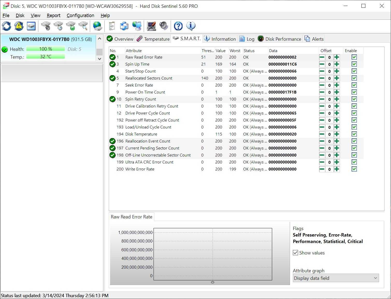This screenshot has height=299, width=391.
Task: Click the green minus for Raw Read Error Rate
Action: point(322,57)
